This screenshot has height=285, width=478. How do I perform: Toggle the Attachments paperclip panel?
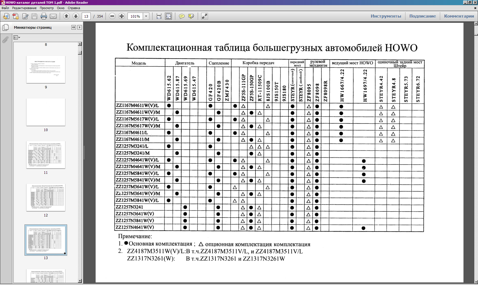tap(5, 40)
